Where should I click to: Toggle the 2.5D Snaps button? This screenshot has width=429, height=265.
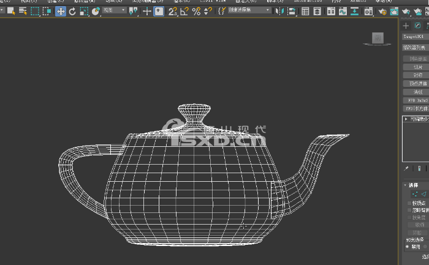pyautogui.click(x=173, y=11)
